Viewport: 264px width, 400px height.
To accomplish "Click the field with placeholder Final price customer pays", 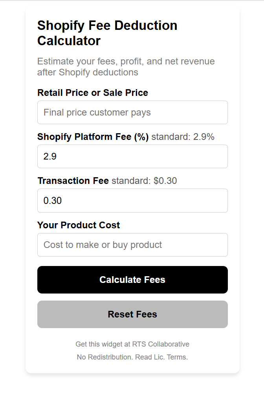I will (132, 112).
